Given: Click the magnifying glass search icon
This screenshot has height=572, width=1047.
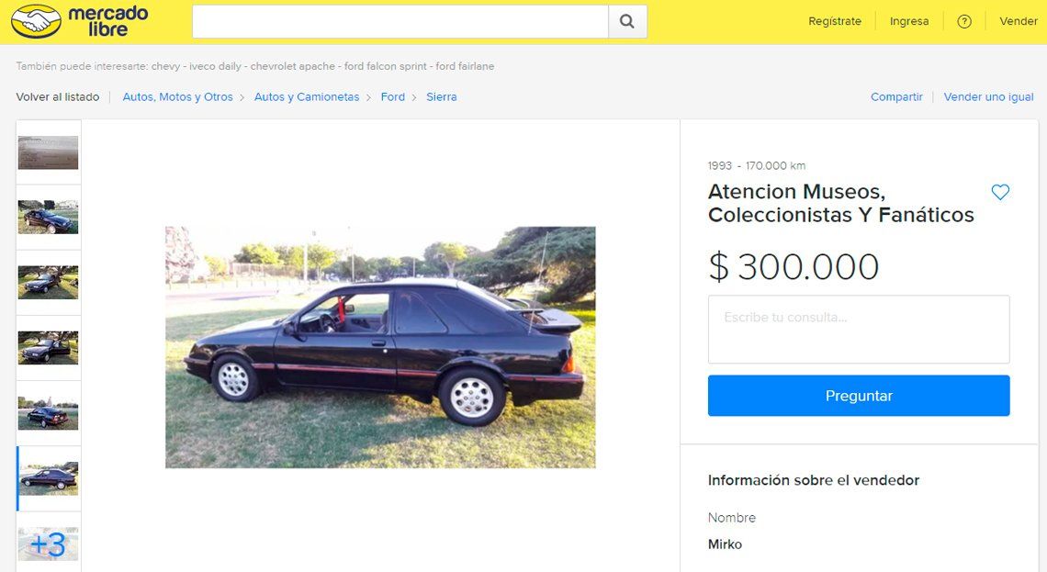Looking at the screenshot, I should click(x=627, y=21).
